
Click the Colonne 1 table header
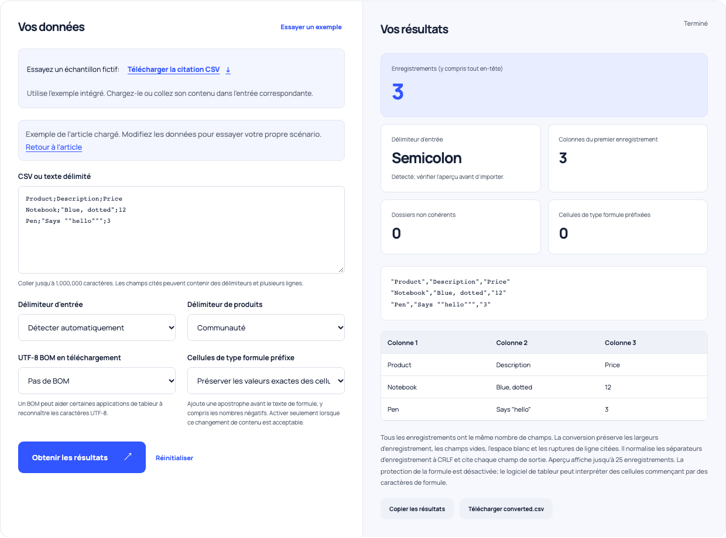point(435,343)
